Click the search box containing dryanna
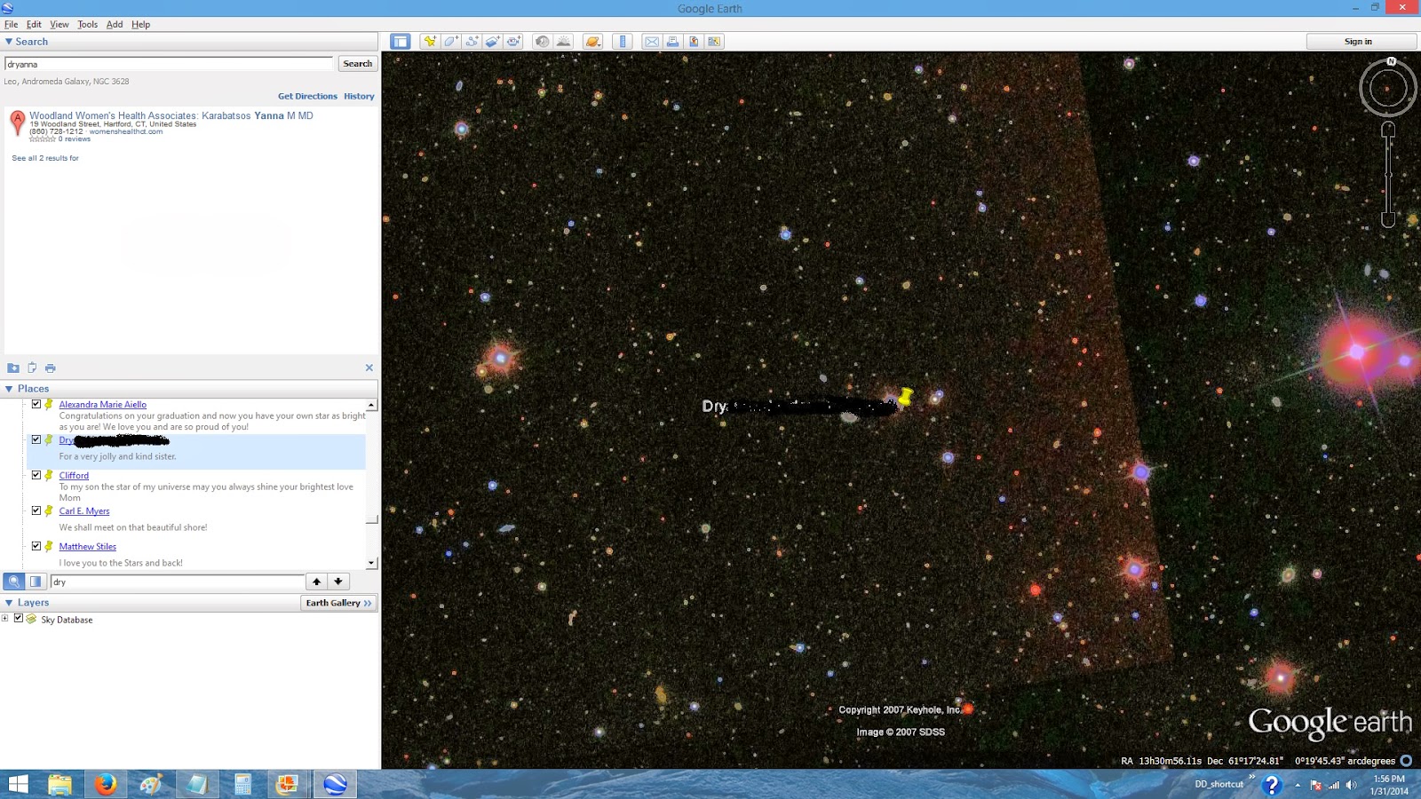This screenshot has width=1421, height=799. pyautogui.click(x=169, y=64)
